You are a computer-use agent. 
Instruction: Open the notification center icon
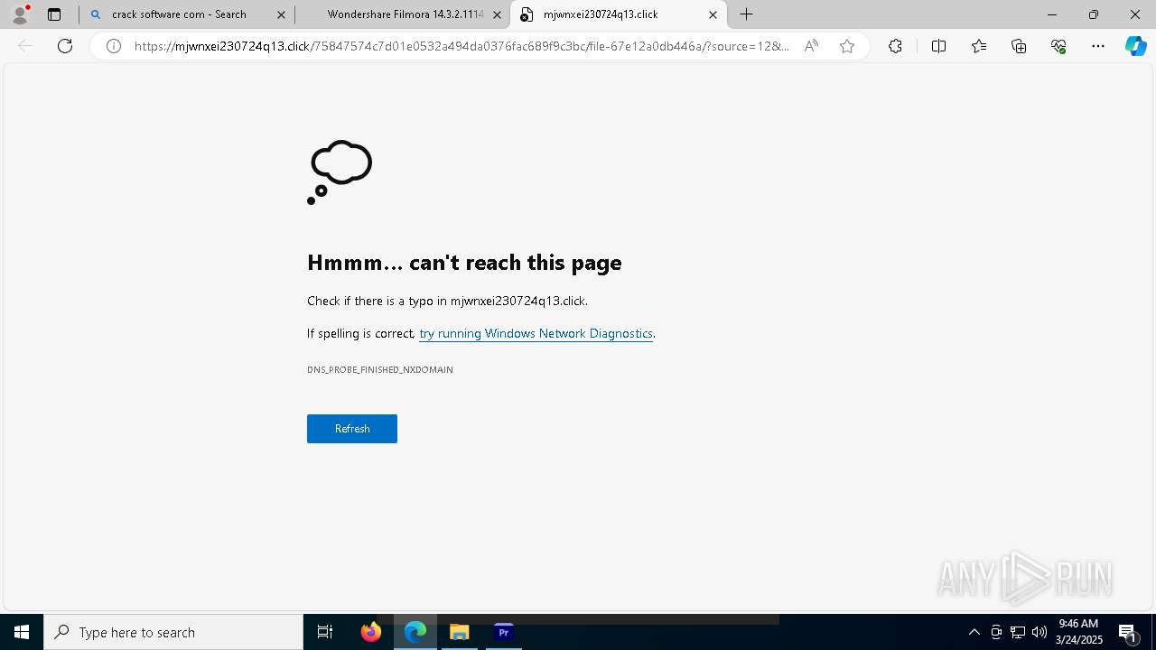1128,632
